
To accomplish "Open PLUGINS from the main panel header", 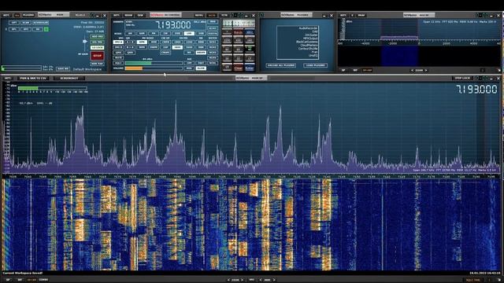I will click(28, 15).
